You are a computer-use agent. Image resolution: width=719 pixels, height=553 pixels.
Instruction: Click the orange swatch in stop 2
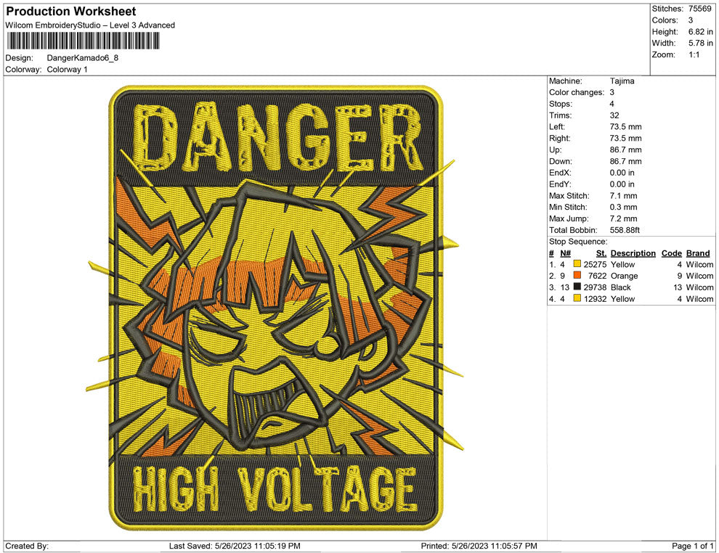click(577, 275)
